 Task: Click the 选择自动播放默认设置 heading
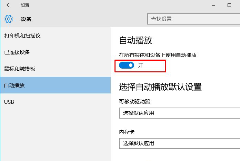tap(160, 87)
